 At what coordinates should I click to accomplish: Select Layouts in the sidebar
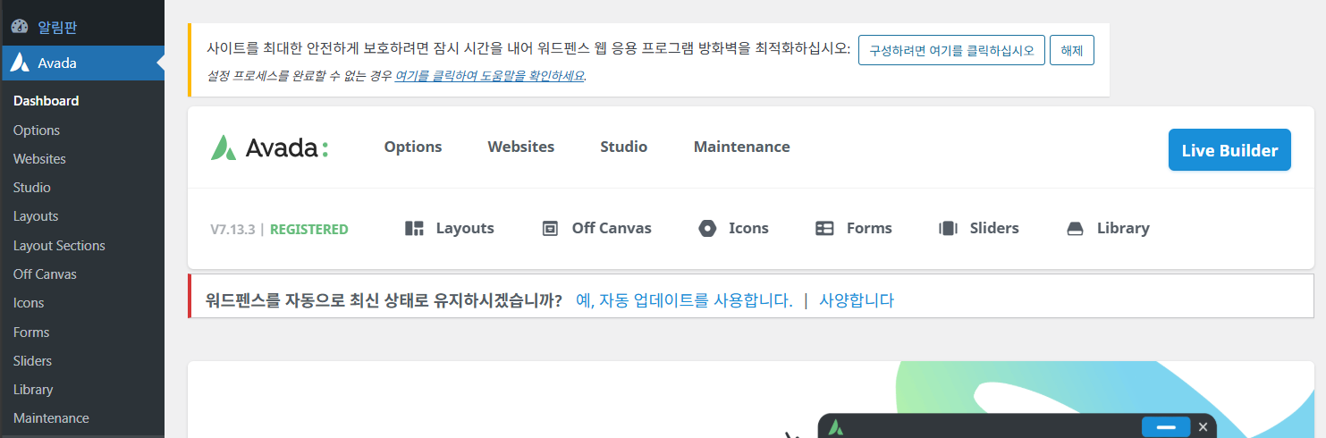(x=36, y=216)
